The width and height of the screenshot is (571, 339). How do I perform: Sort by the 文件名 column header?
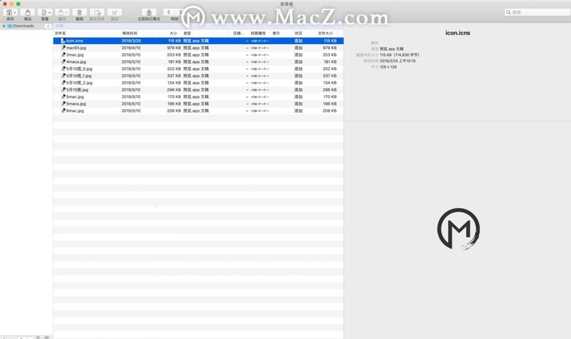[x=60, y=33]
